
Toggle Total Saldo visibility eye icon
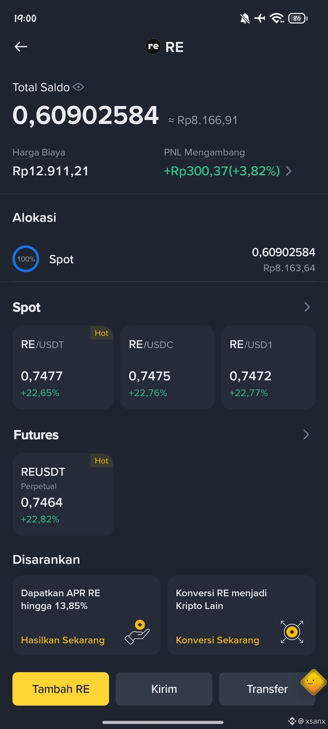pyautogui.click(x=78, y=87)
